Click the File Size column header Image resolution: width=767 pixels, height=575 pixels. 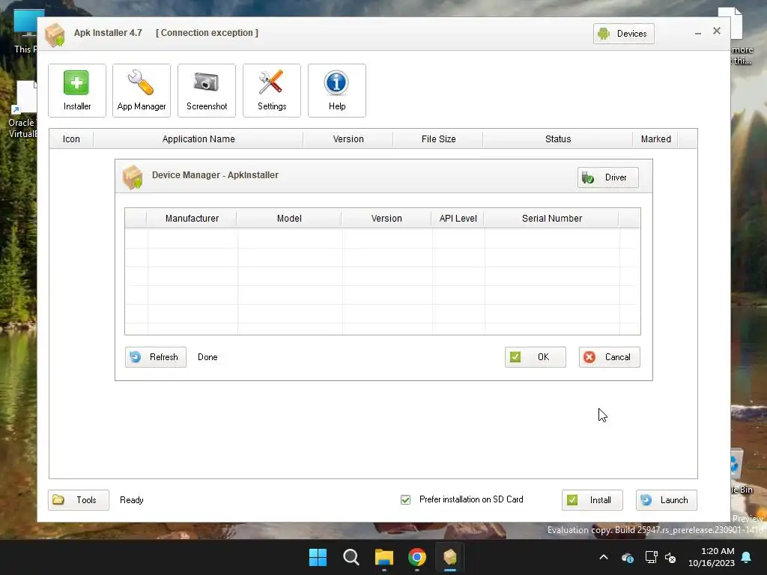pyautogui.click(x=438, y=139)
